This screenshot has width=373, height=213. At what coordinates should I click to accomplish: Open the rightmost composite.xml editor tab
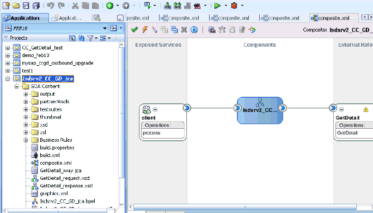click(x=333, y=18)
